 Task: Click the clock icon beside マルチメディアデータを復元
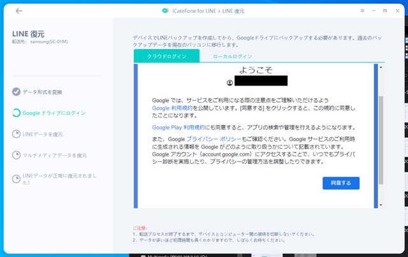(16, 155)
